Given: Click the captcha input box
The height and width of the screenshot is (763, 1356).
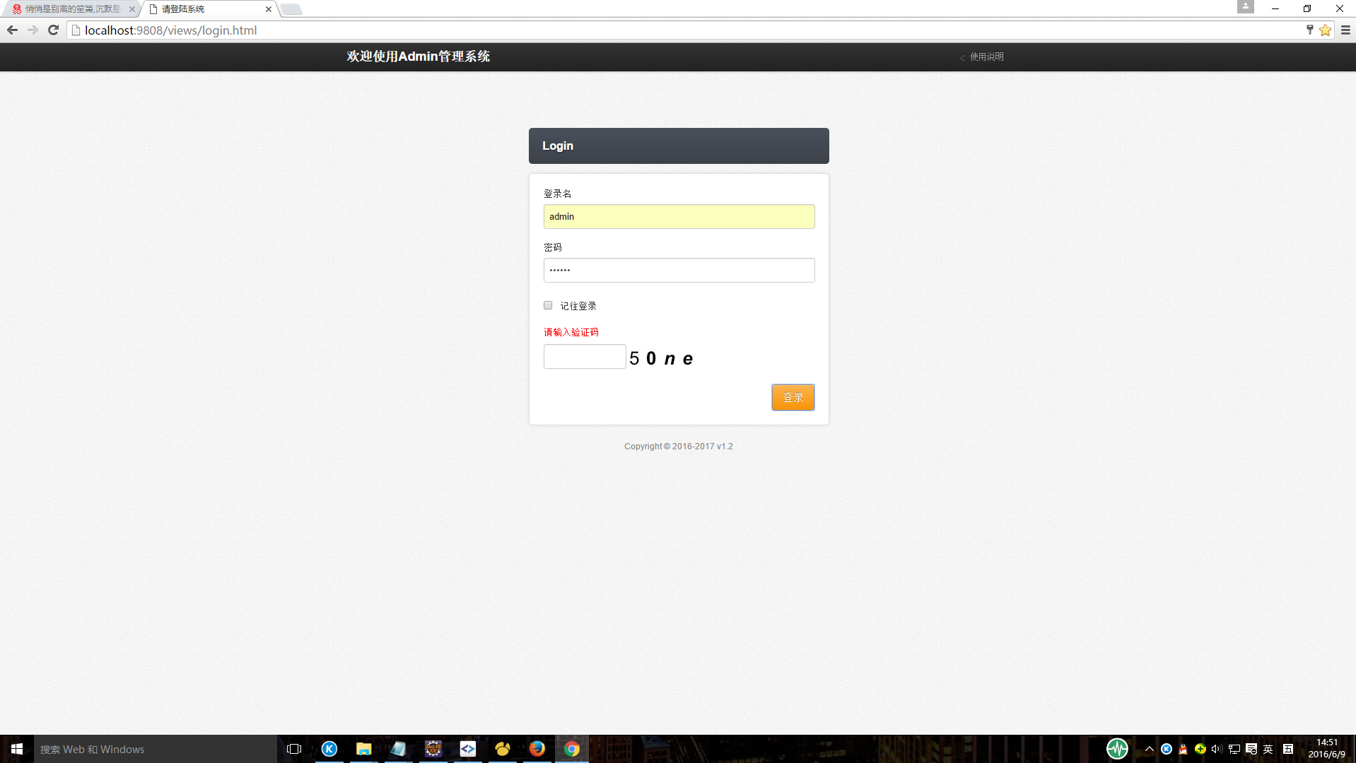Looking at the screenshot, I should point(585,357).
